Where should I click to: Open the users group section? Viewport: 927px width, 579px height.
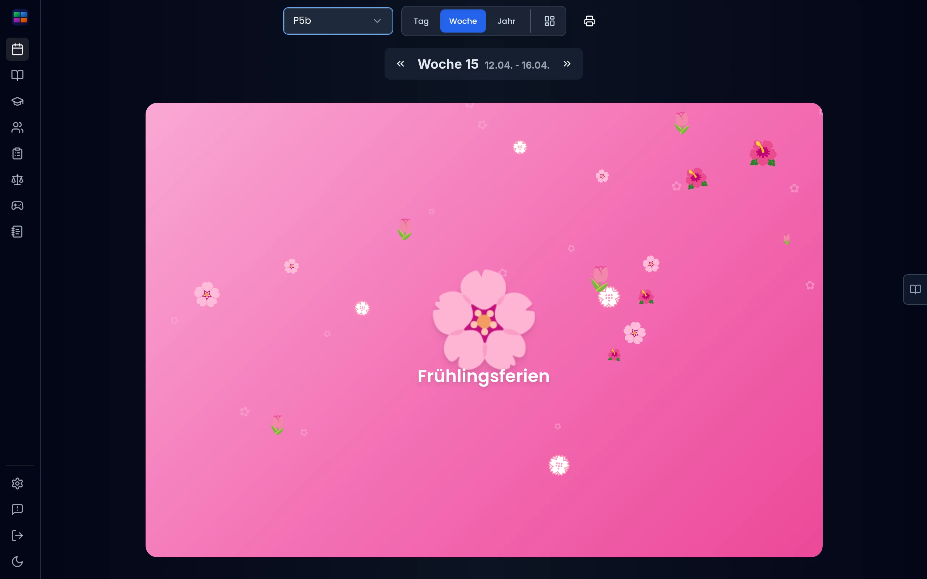pos(17,127)
